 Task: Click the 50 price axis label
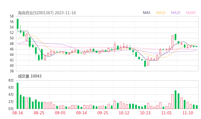pos(12,38)
